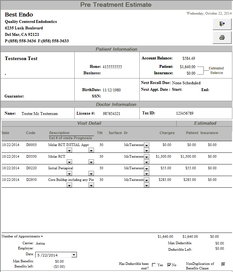Select the License # field value
The width and height of the screenshot is (233, 272).
coord(111,114)
